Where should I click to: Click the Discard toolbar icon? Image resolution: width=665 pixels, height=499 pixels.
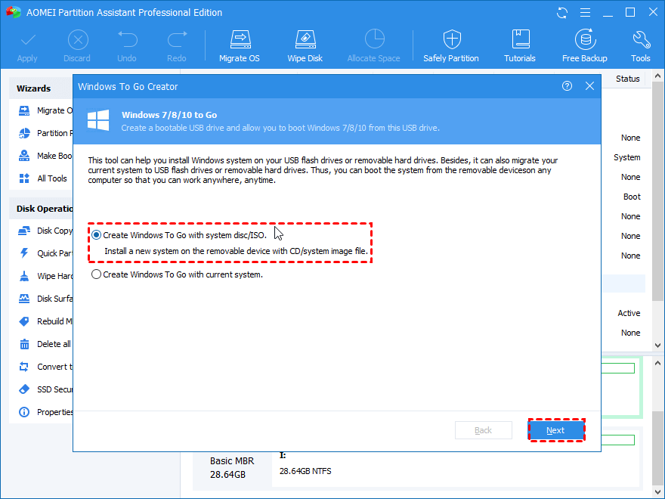(78, 40)
